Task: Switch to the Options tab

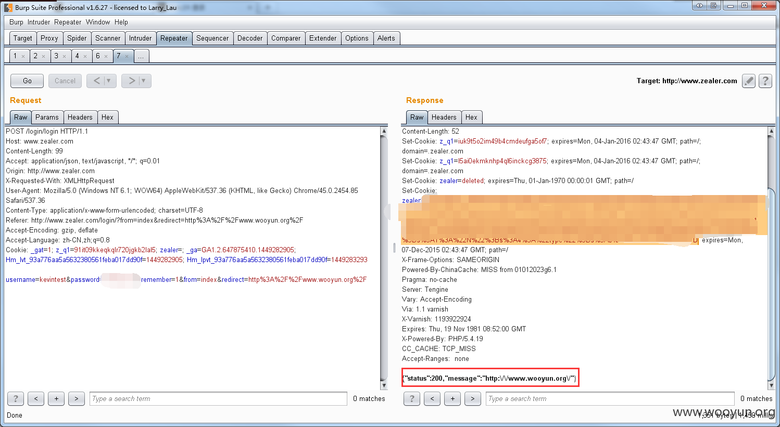Action: [x=357, y=38]
